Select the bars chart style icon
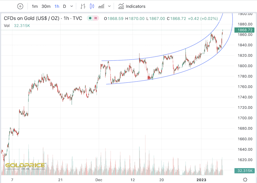The height and width of the screenshot is (183, 257). 83,6
